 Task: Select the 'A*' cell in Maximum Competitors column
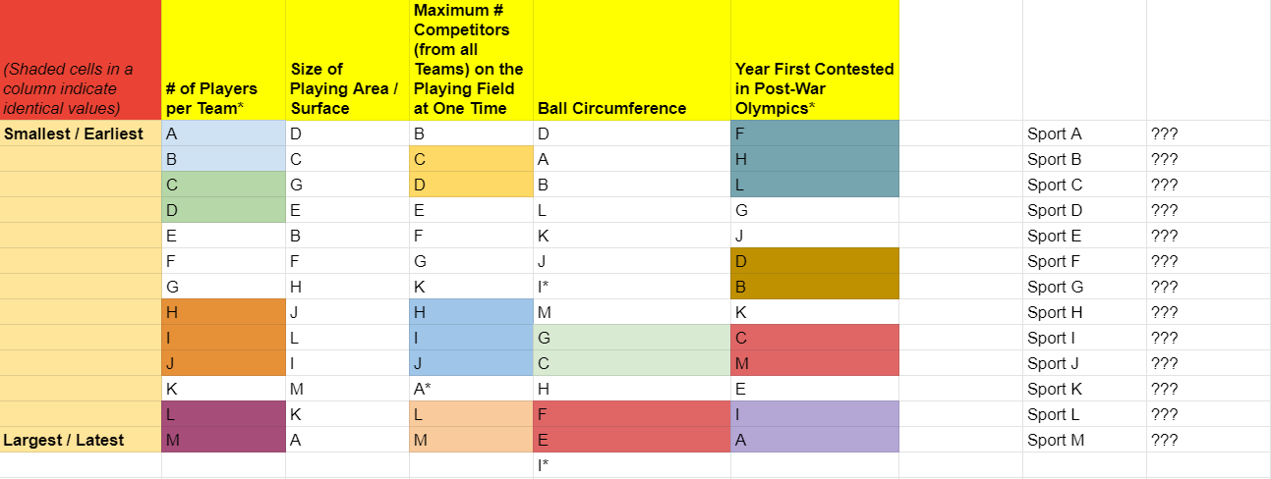click(x=471, y=389)
